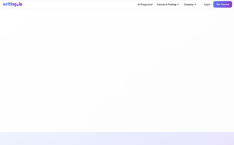This screenshot has width=234, height=145.
Task: Expand the Courses & Training menu
Action: 168,4
